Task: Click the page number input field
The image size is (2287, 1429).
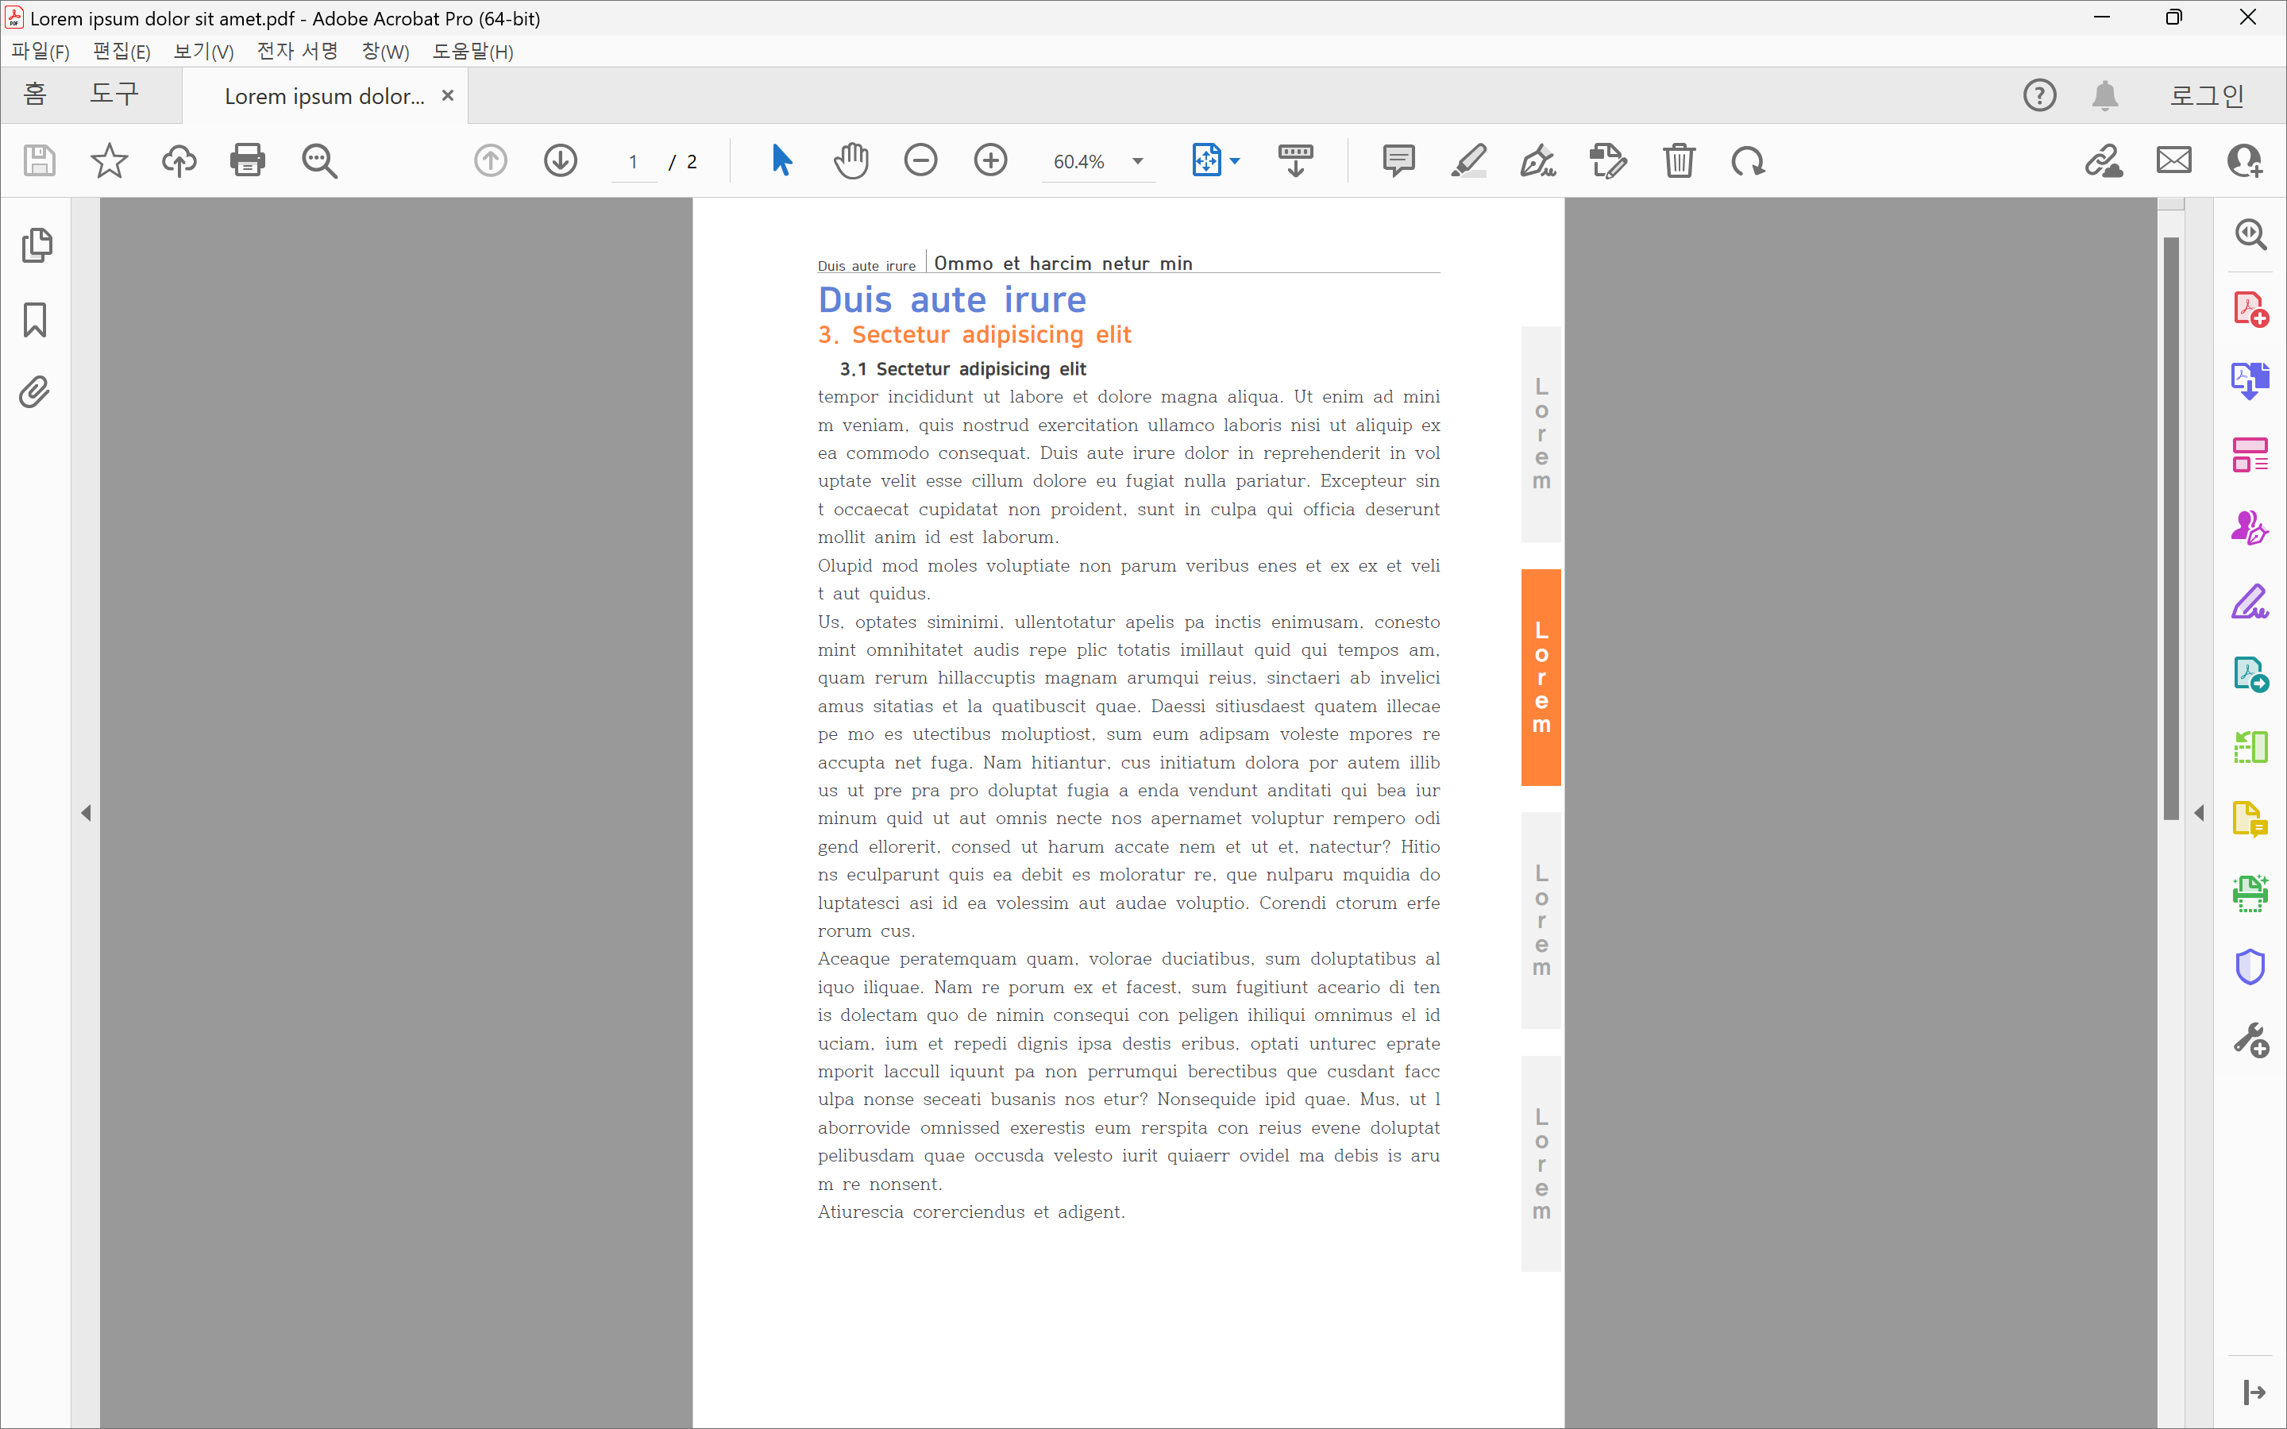Action: 633,162
